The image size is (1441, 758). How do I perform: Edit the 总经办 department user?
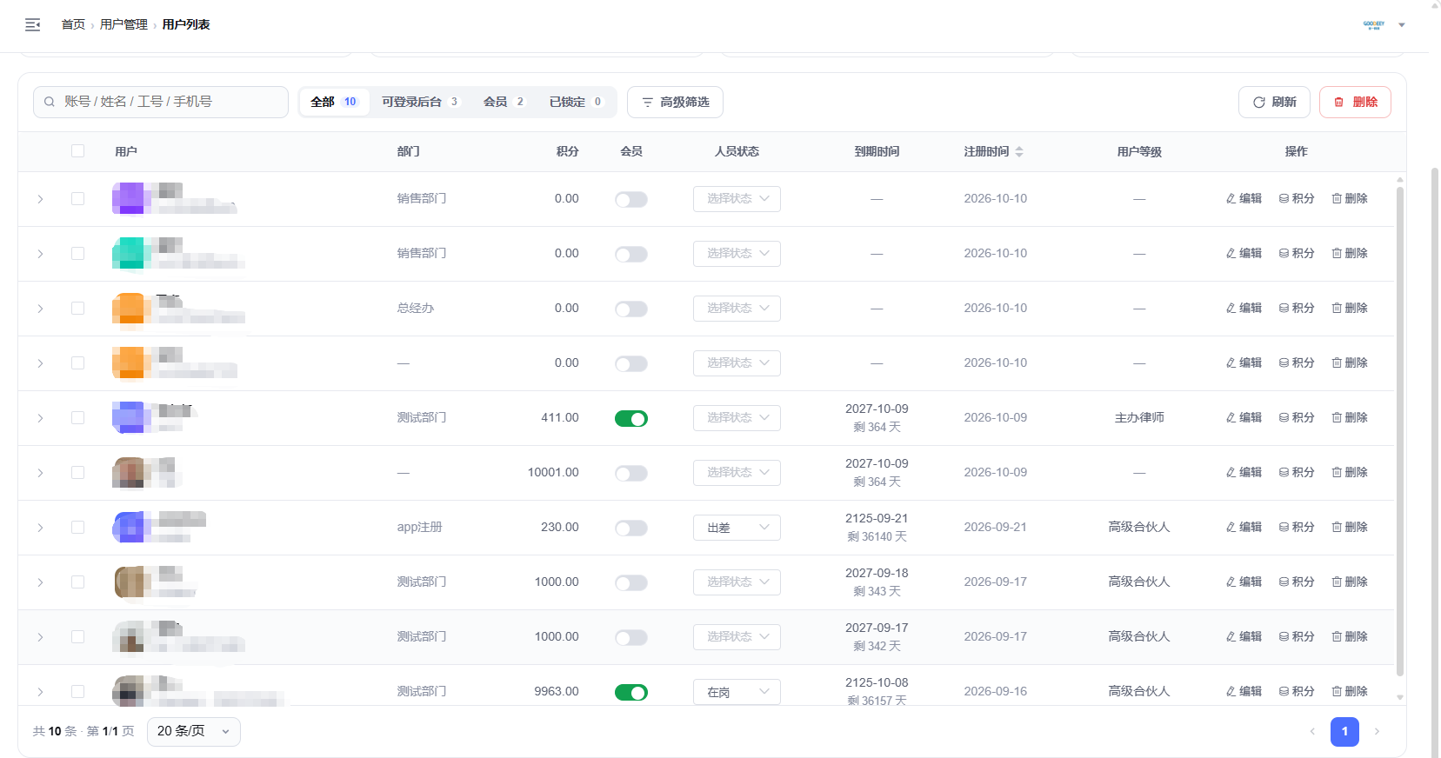tap(1244, 308)
